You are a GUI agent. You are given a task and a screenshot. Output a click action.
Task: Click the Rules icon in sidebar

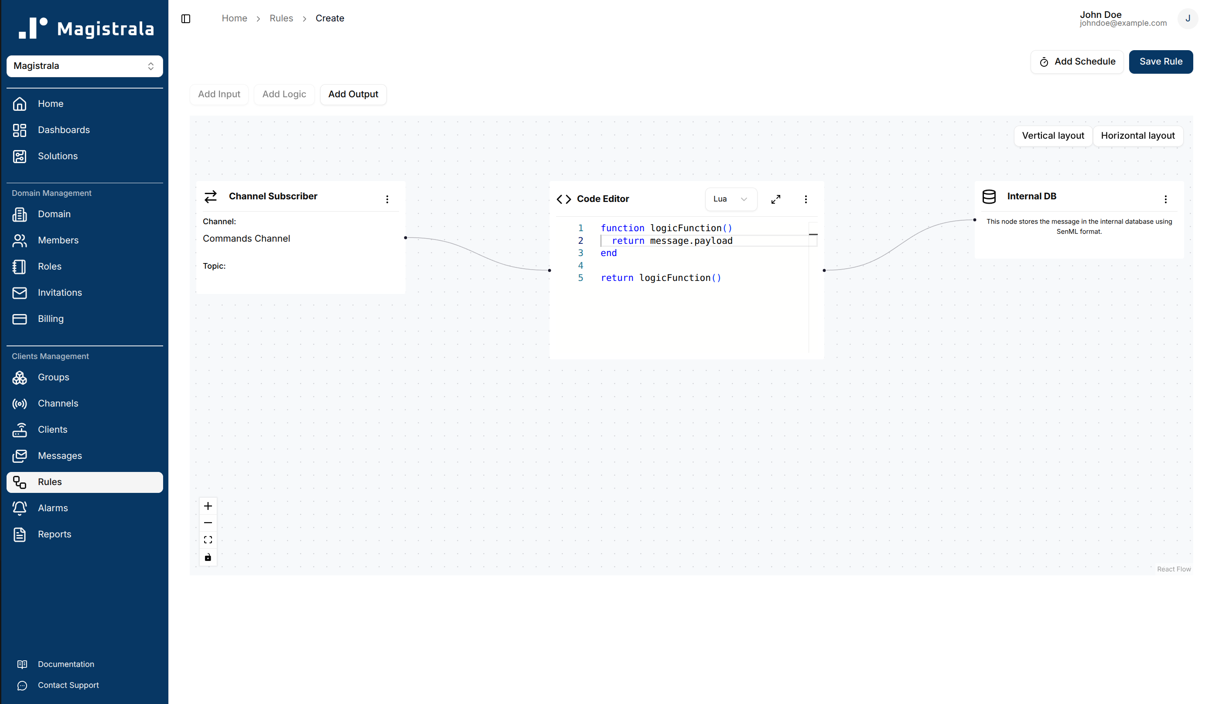coord(20,482)
